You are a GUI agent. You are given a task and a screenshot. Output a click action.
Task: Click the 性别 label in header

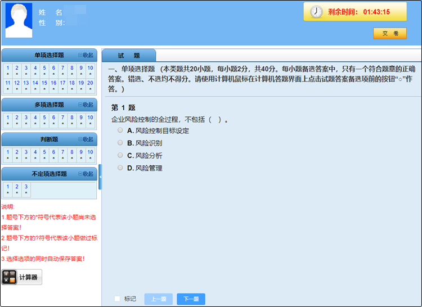pos(52,23)
